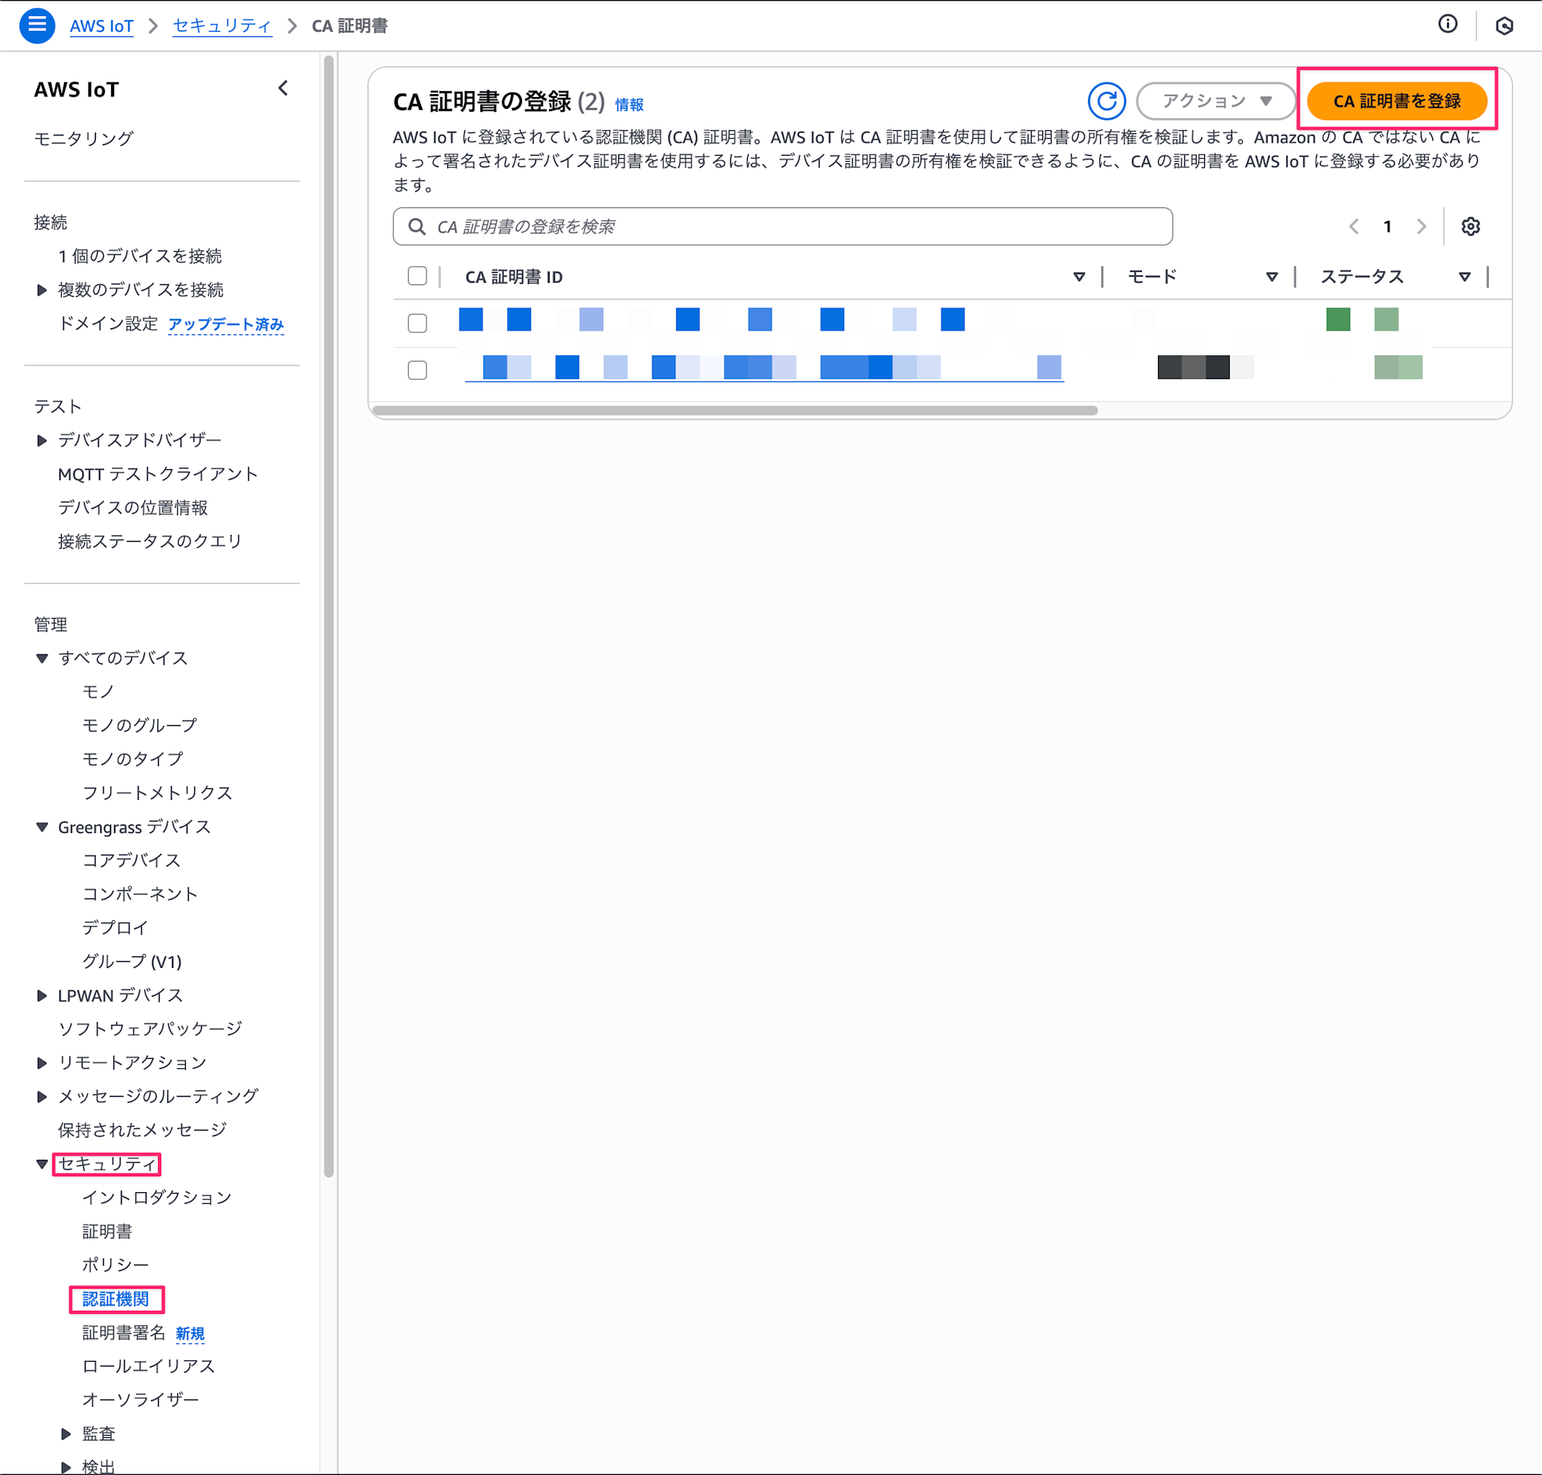Expand デバイスアドバイザー section
The width and height of the screenshot is (1542, 1475).
42,440
